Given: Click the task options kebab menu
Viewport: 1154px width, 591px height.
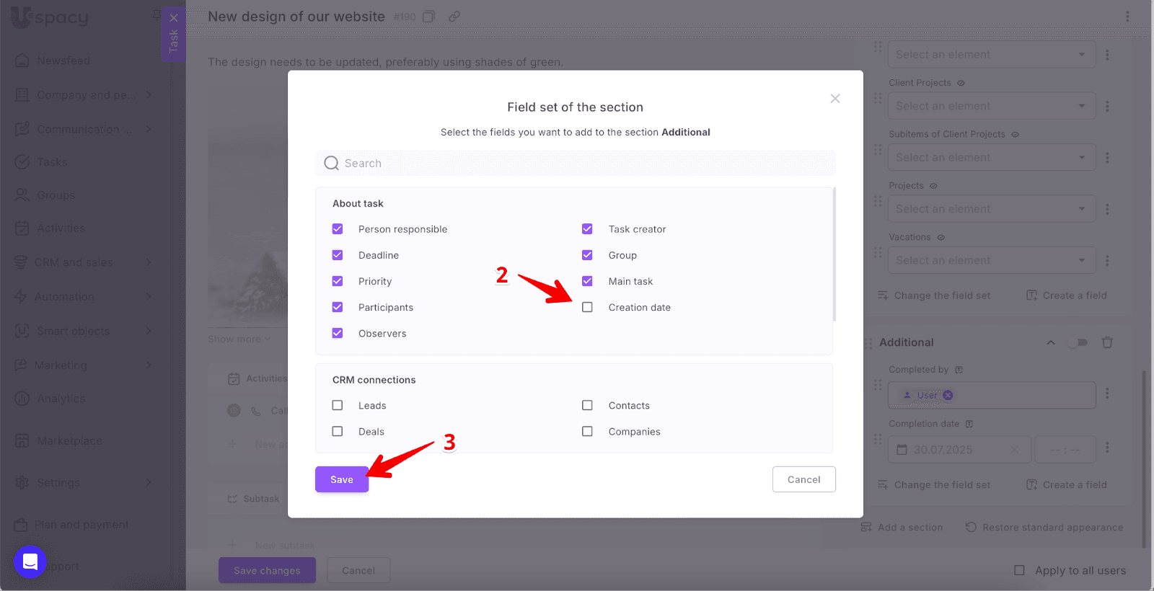Looking at the screenshot, I should tap(1127, 17).
